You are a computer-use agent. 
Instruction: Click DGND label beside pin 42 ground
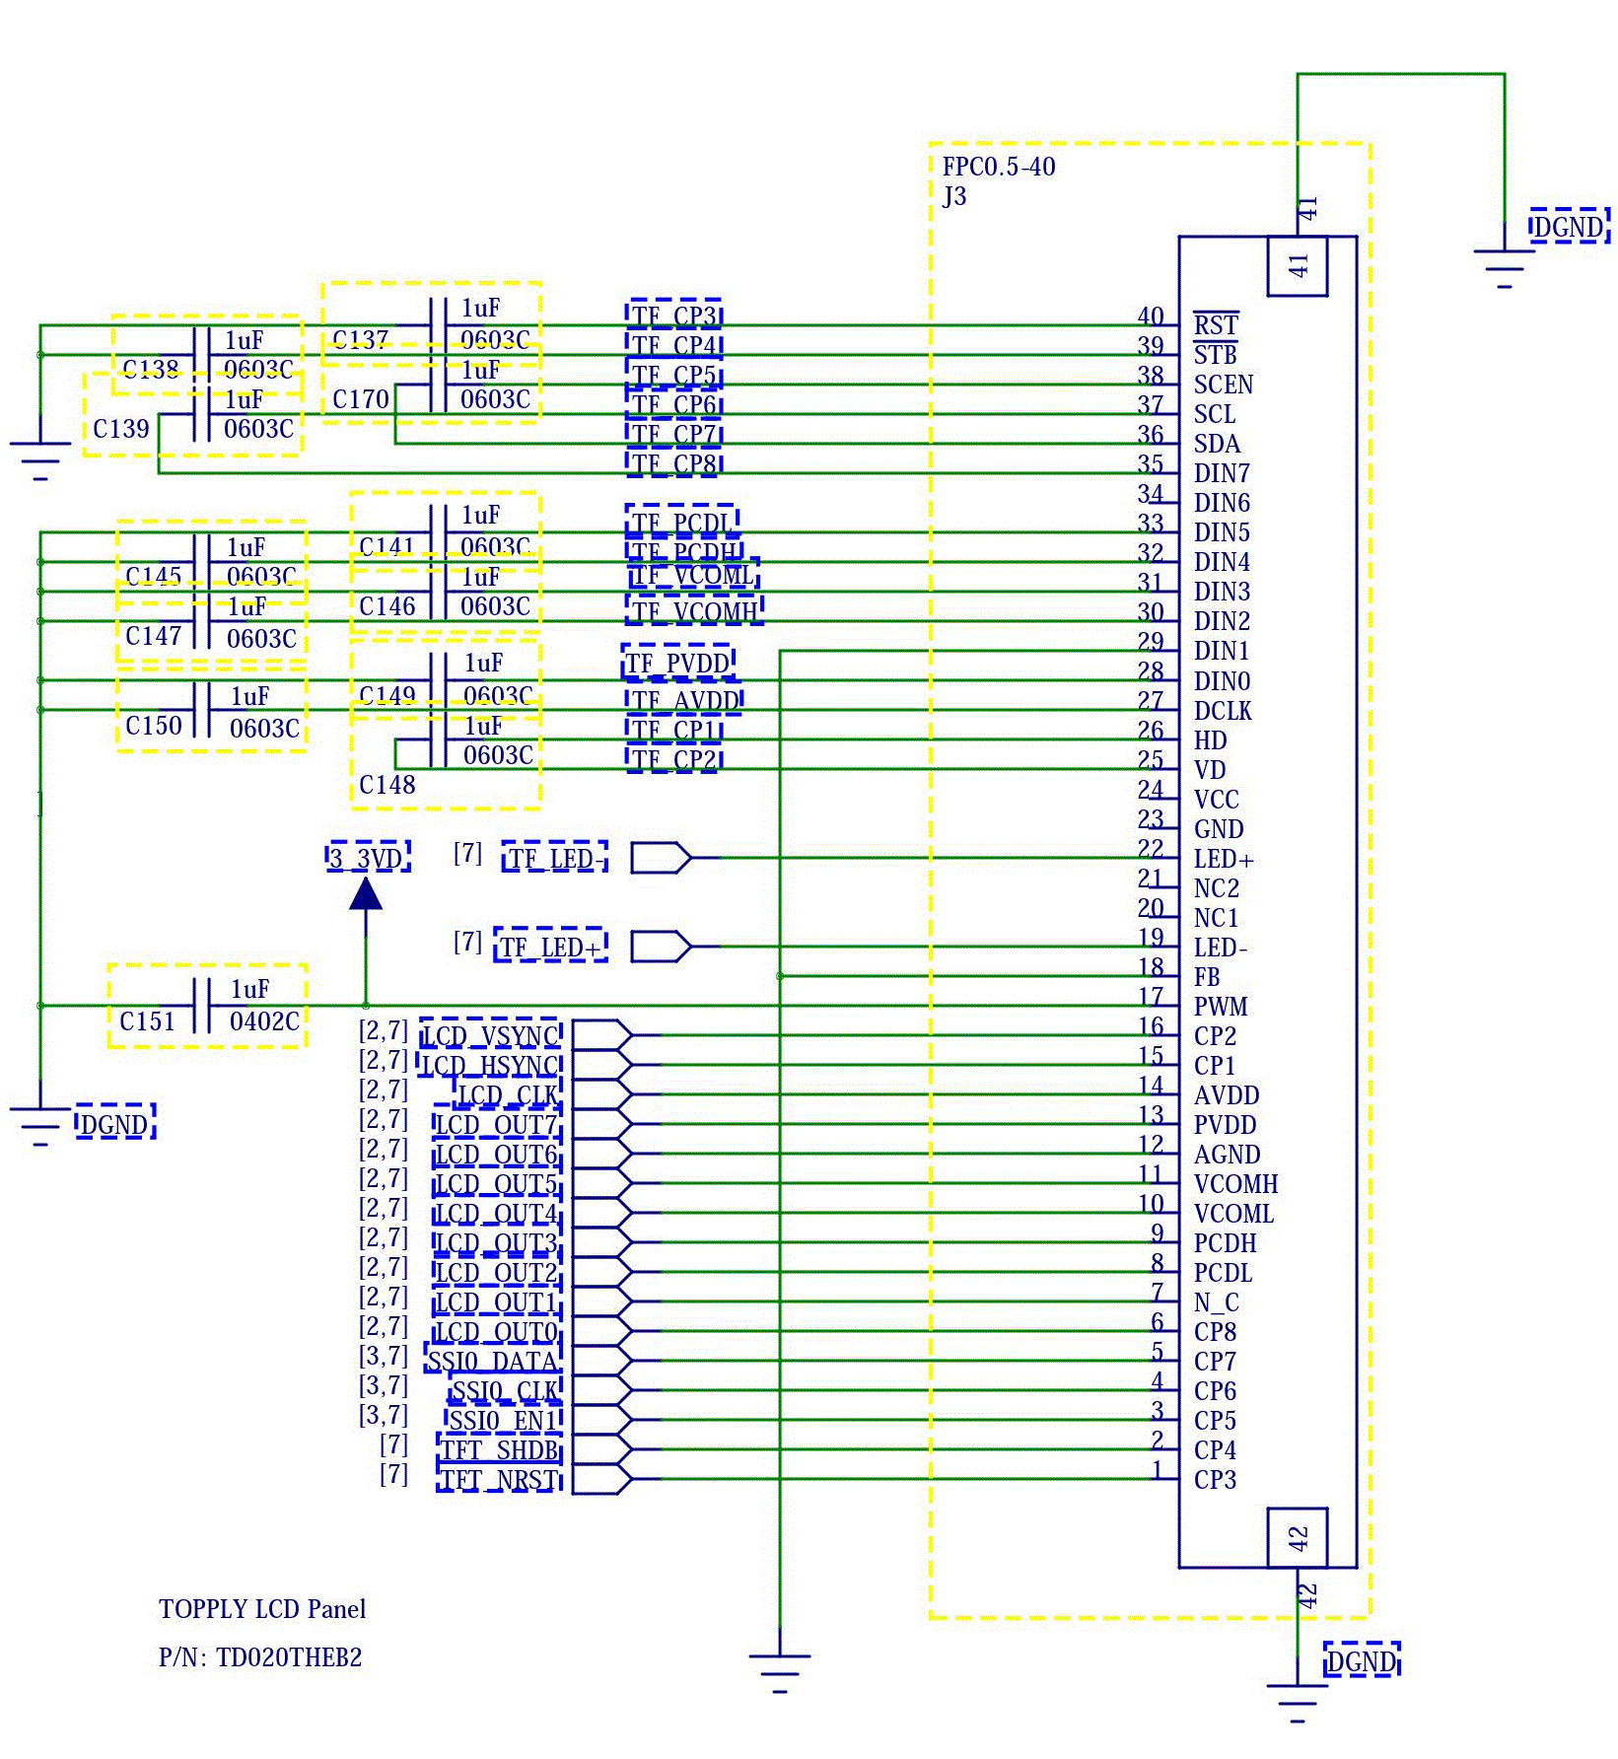click(1362, 1662)
